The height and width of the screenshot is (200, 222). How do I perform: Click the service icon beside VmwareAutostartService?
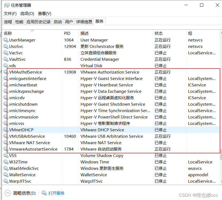6,149
